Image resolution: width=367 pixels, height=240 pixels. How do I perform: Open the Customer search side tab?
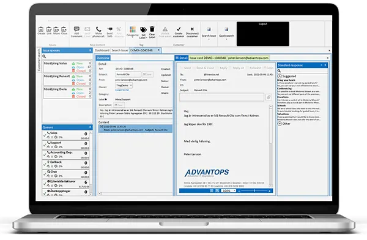tap(39, 60)
